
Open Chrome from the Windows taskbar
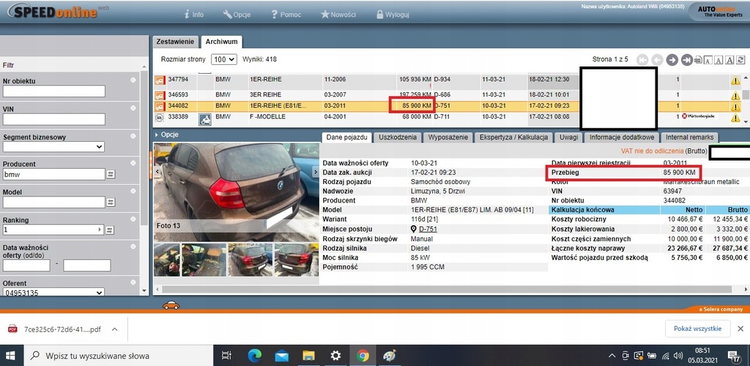coord(363,356)
